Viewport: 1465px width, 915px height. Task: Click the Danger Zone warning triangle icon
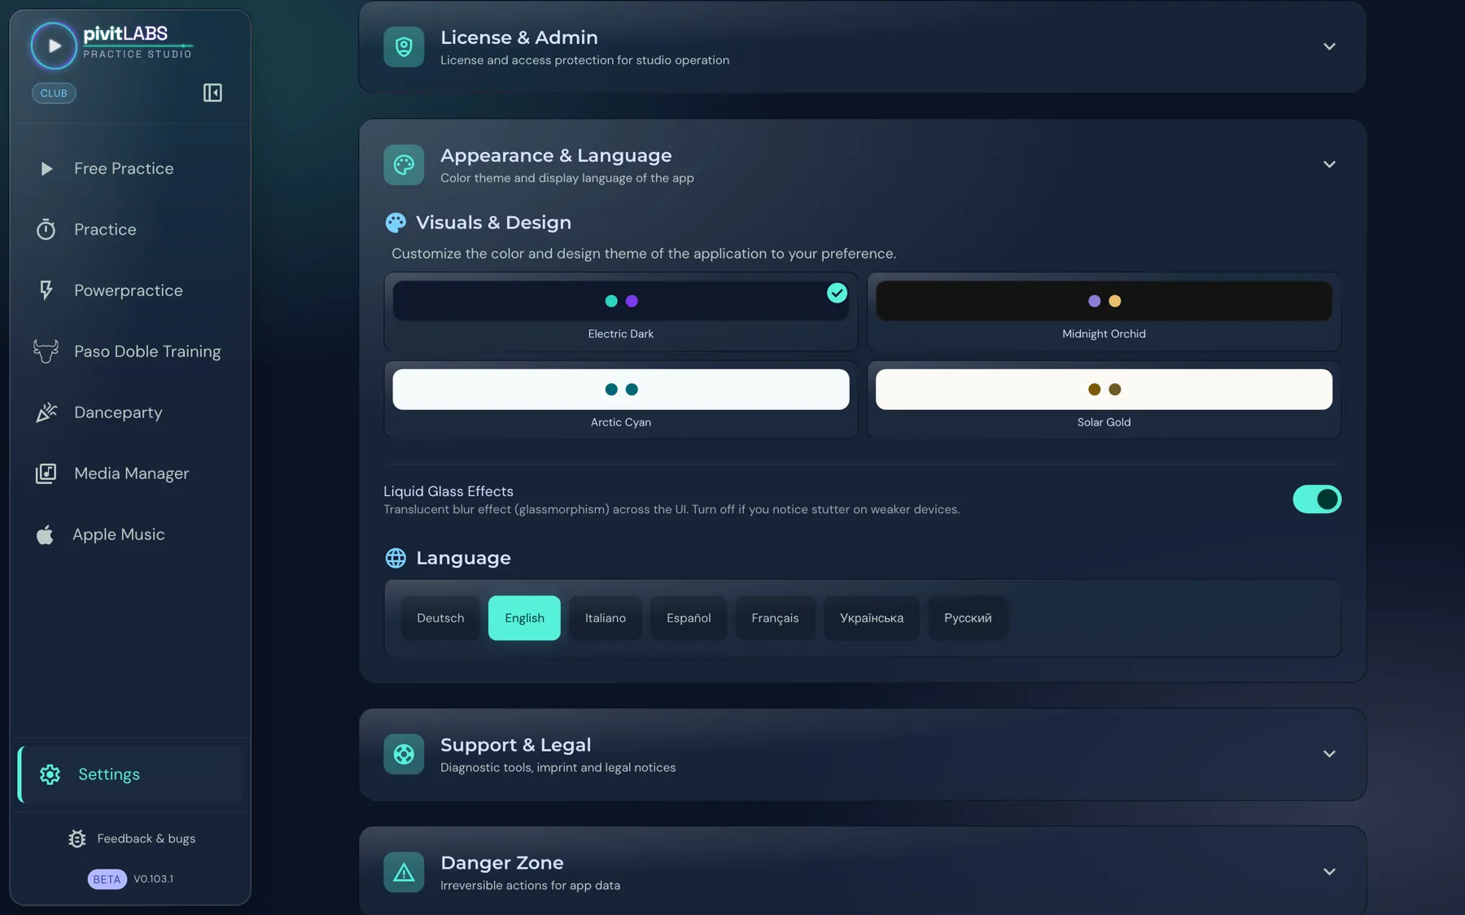[x=404, y=872]
